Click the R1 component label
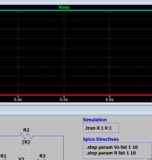This screenshot has width=152, height=160. [3, 156]
